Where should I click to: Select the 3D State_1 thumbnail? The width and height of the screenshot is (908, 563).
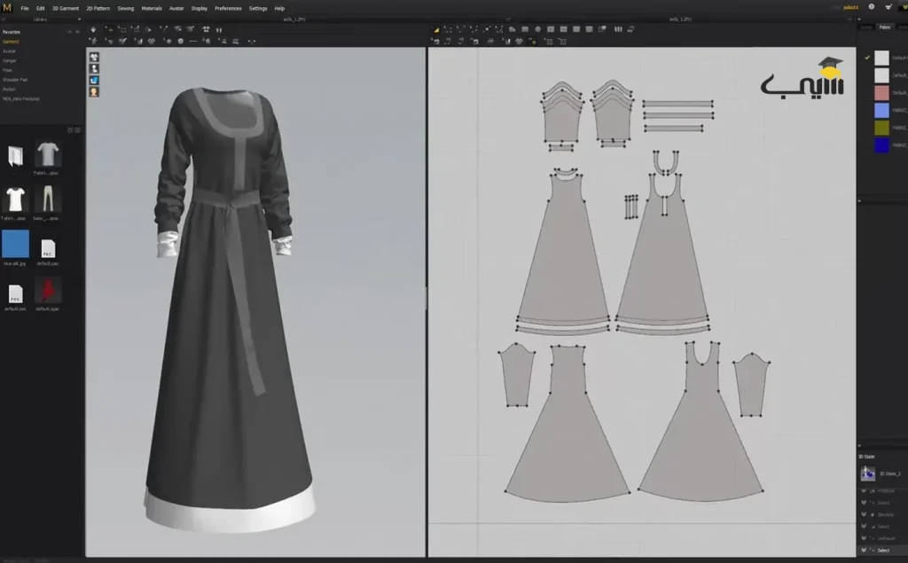coord(867,473)
